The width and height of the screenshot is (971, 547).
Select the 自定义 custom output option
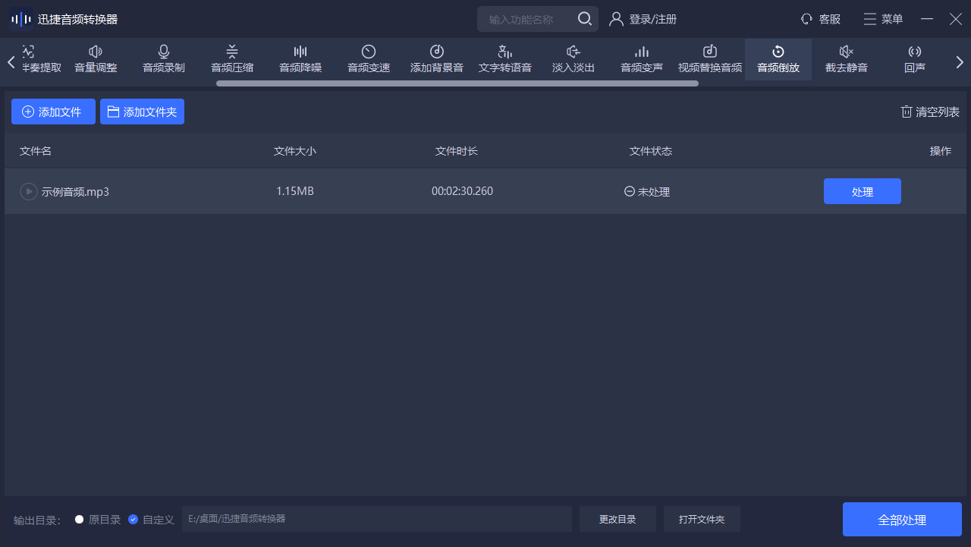tap(134, 520)
